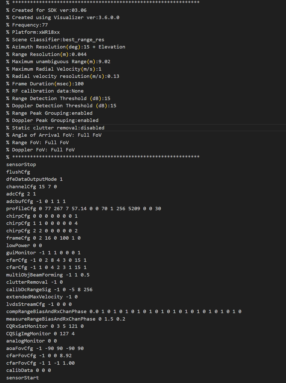Place cursor on the flushCfg line
This screenshot has width=286, height=383.
(18, 172)
